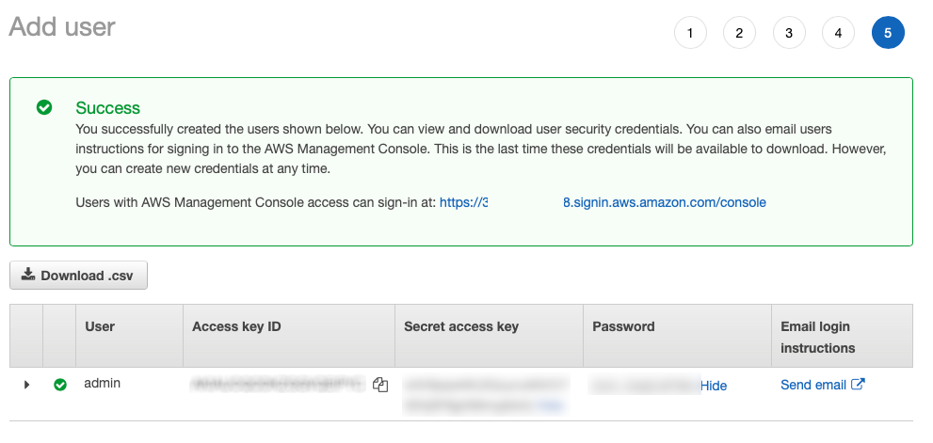The height and width of the screenshot is (443, 933).
Task: Open the AWS console sign-in URL
Action: [x=603, y=202]
